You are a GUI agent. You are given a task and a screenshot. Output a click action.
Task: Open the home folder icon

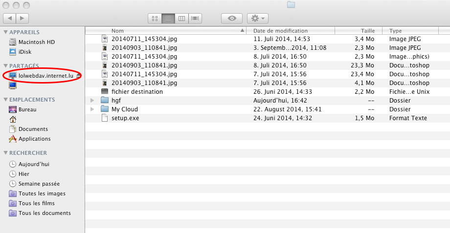13,119
